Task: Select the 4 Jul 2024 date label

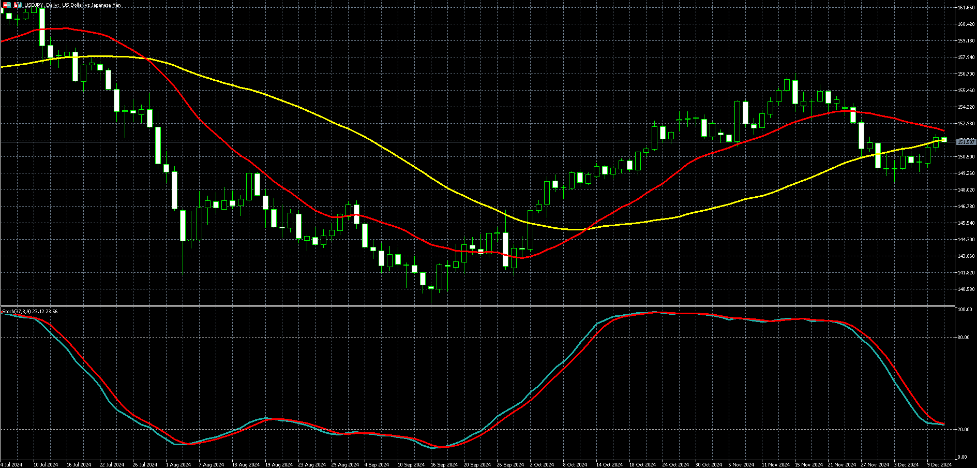Action: click(x=11, y=464)
